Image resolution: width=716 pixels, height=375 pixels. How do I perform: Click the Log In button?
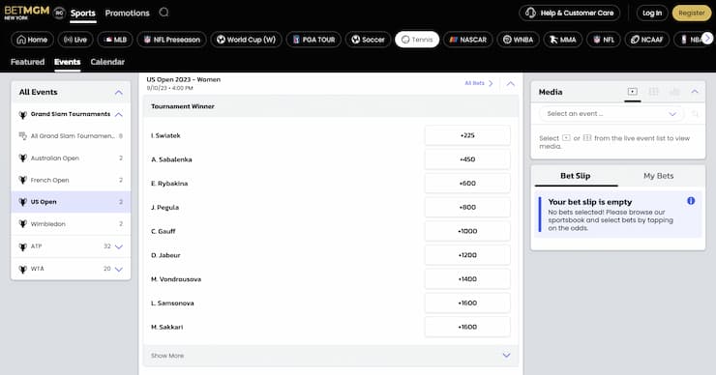652,13
